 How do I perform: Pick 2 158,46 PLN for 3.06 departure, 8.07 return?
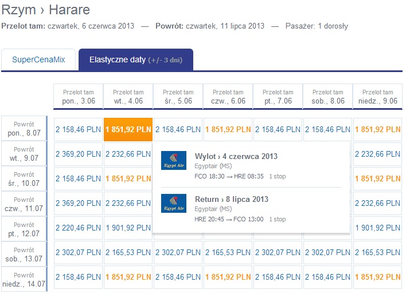(78, 129)
